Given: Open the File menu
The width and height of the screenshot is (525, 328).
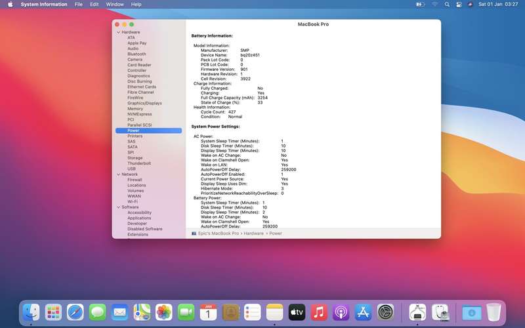Looking at the screenshot, I should pyautogui.click(x=79, y=5).
